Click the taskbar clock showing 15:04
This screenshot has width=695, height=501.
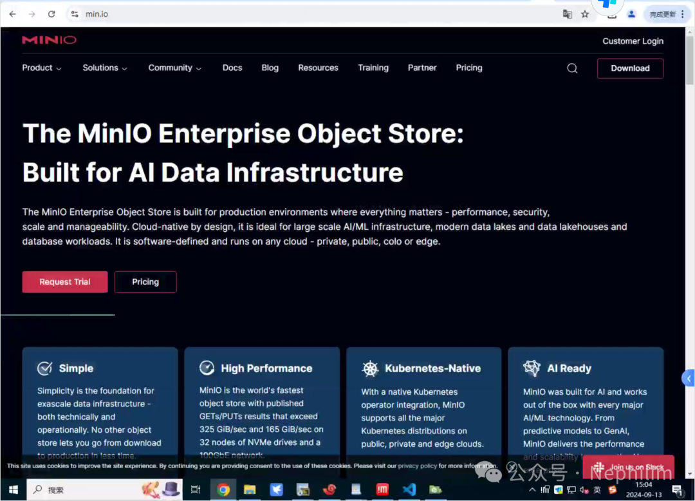click(644, 489)
